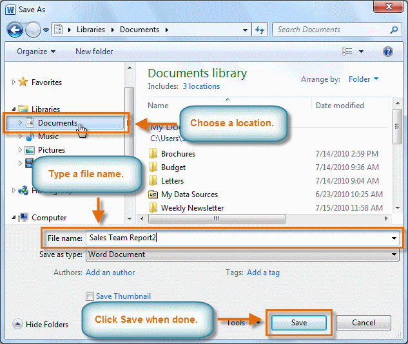Select the My Data Sources item
This screenshot has width=408, height=344.
189,195
